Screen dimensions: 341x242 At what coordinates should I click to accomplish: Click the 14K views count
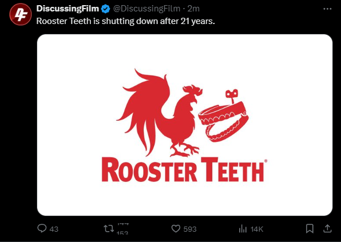coord(257,229)
